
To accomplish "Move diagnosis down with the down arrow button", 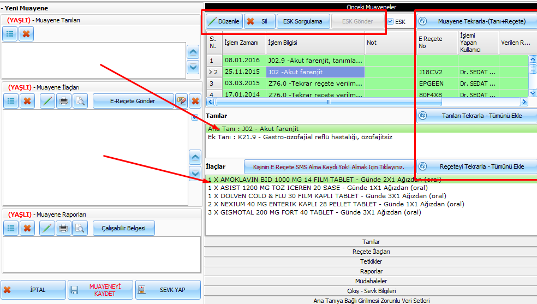I will [193, 67].
